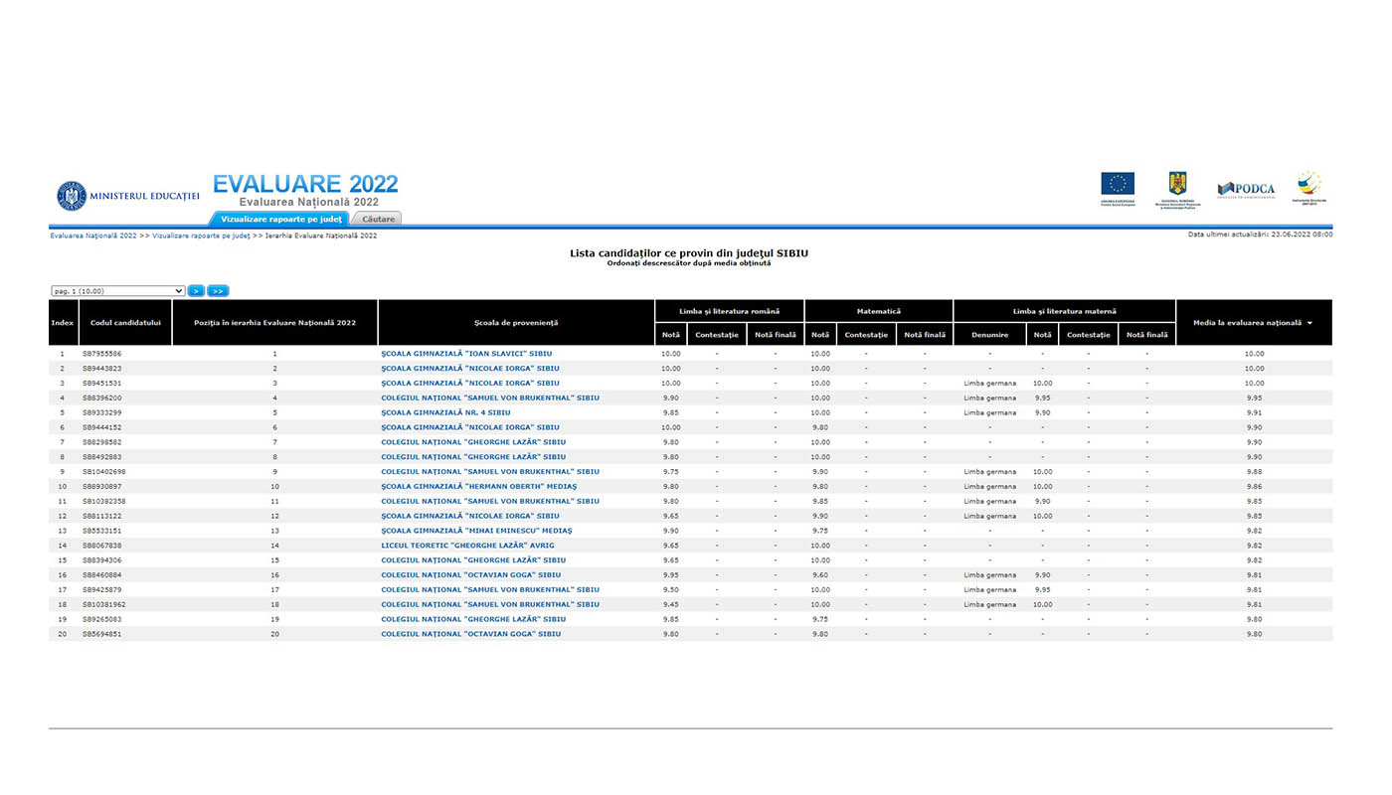
Task: Click the Instrumente Structurale logo
Action: (1308, 184)
